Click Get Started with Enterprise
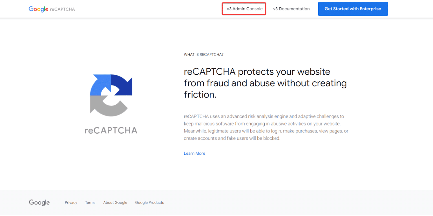This screenshot has width=433, height=216. click(353, 9)
